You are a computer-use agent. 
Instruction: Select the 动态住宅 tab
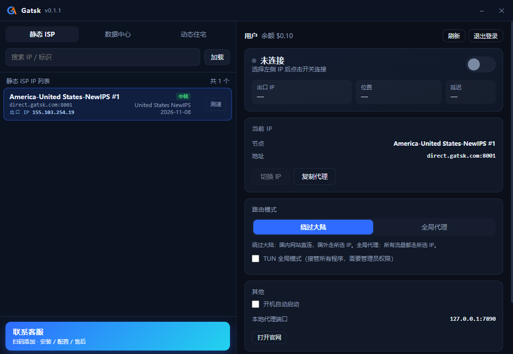[193, 34]
